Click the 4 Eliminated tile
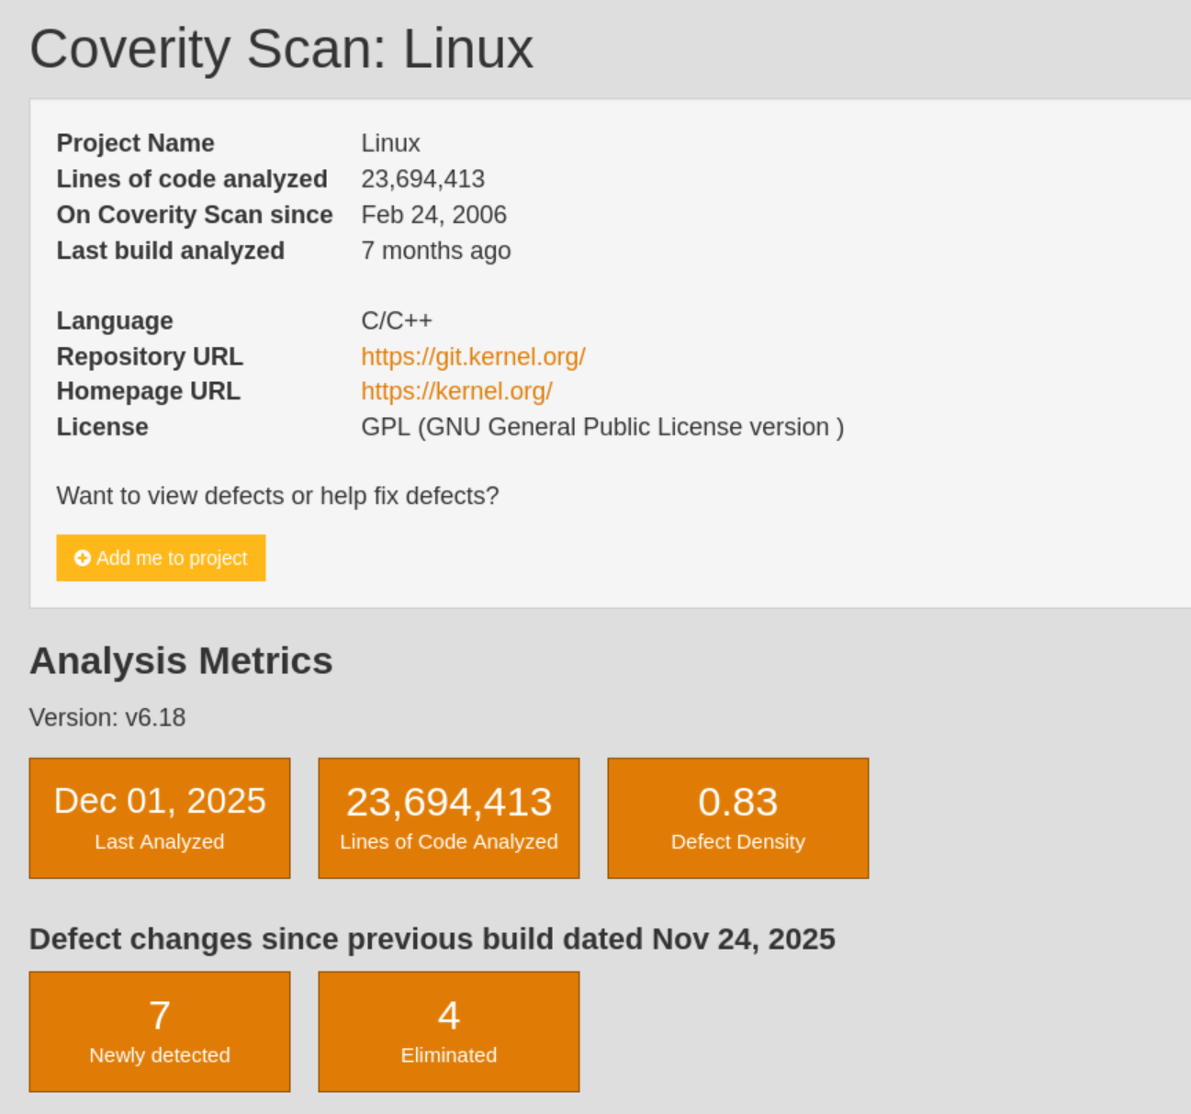 (x=449, y=1032)
